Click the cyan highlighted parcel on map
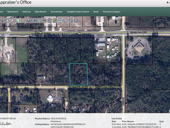 [x=79, y=74]
